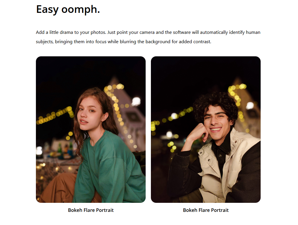The height and width of the screenshot is (225, 298).
Task: Click the white glowing orb beside the woman's head
Action: (x=136, y=101)
